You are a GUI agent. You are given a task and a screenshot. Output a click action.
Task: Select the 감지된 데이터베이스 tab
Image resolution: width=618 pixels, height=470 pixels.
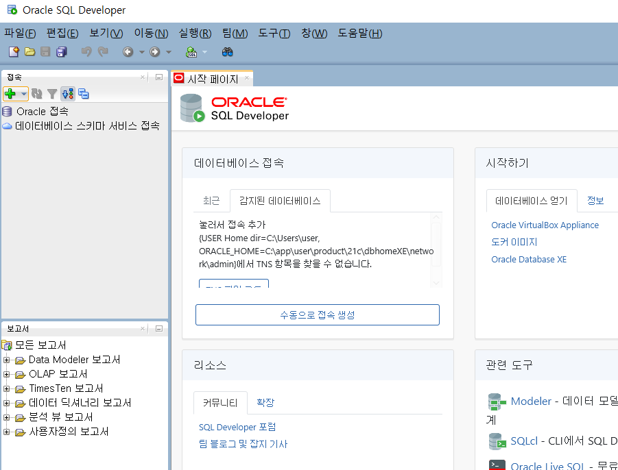coord(280,201)
